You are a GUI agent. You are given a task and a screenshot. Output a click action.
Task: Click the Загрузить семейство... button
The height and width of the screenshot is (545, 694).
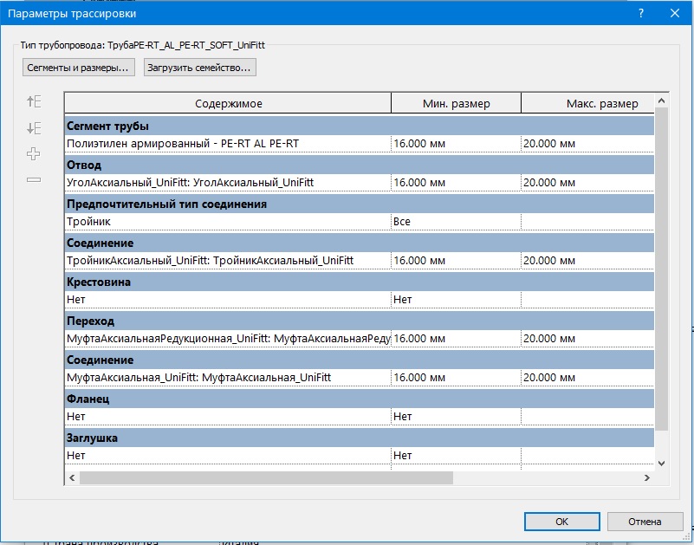pos(199,68)
